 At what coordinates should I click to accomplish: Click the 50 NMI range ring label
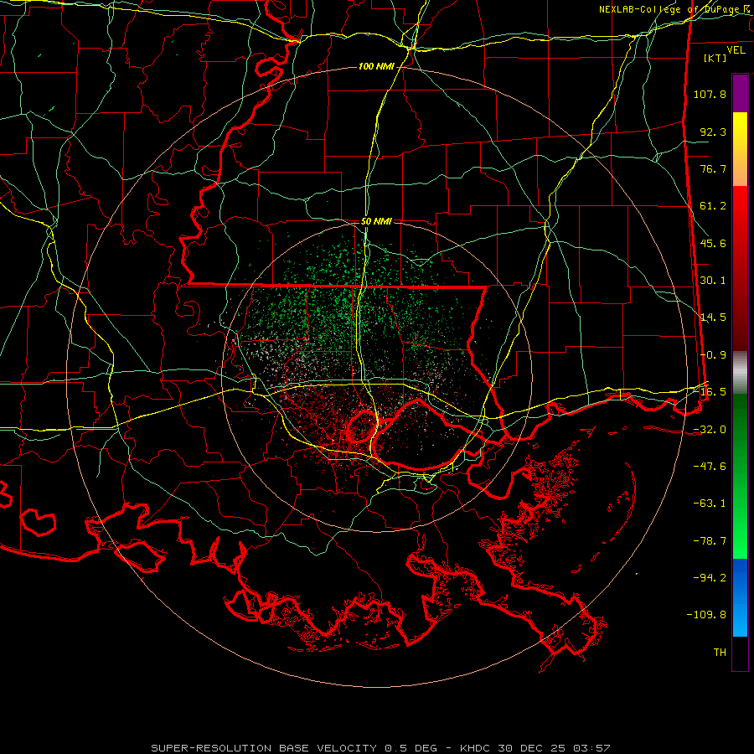click(x=376, y=221)
